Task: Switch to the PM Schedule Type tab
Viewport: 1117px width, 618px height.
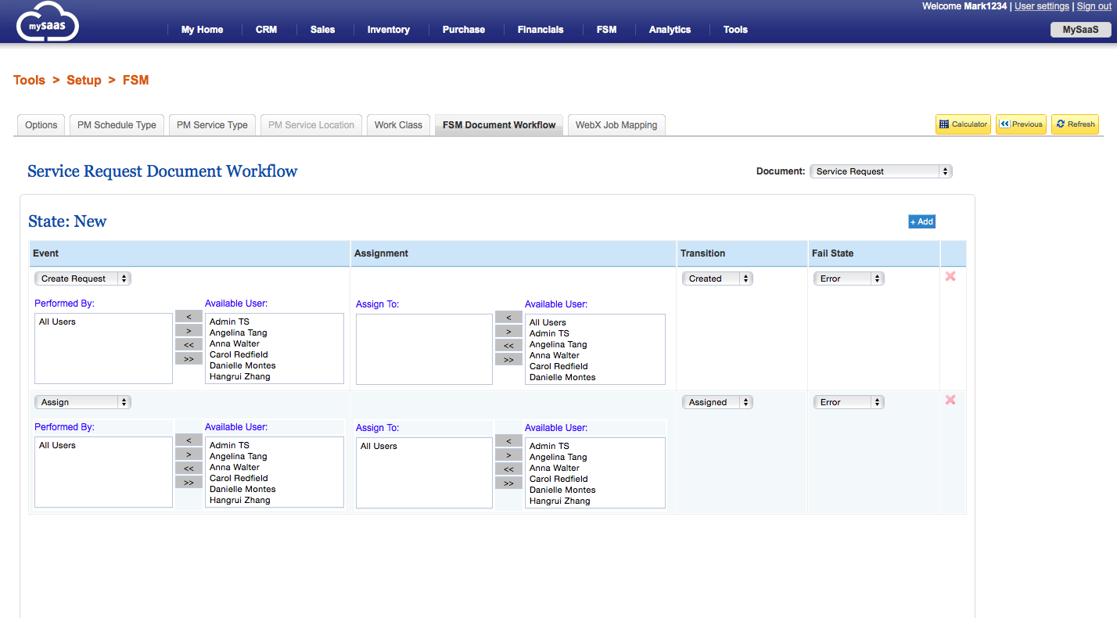Action: [117, 125]
